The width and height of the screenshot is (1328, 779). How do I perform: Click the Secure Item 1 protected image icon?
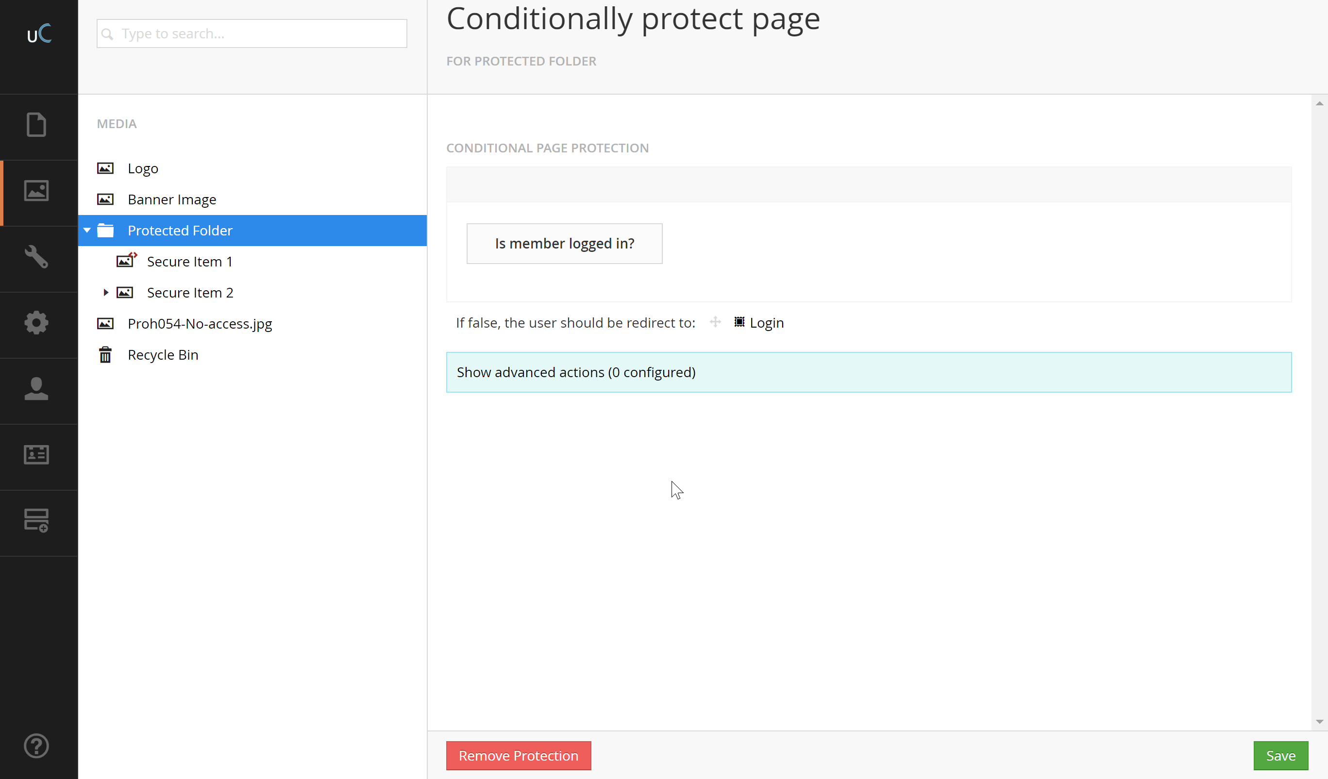point(126,260)
